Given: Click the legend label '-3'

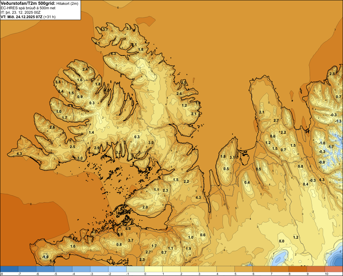Looking at the screenshot, I should point(92,274).
